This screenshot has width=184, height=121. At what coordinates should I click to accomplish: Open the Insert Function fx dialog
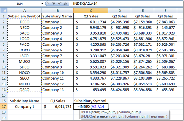tap(65, 3)
